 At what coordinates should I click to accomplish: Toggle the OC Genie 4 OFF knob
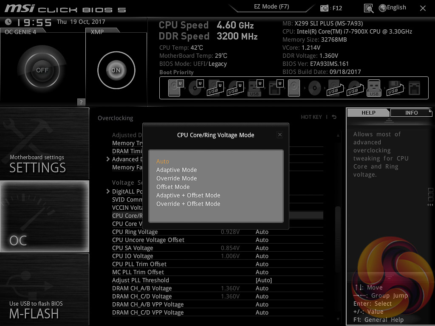coord(42,70)
